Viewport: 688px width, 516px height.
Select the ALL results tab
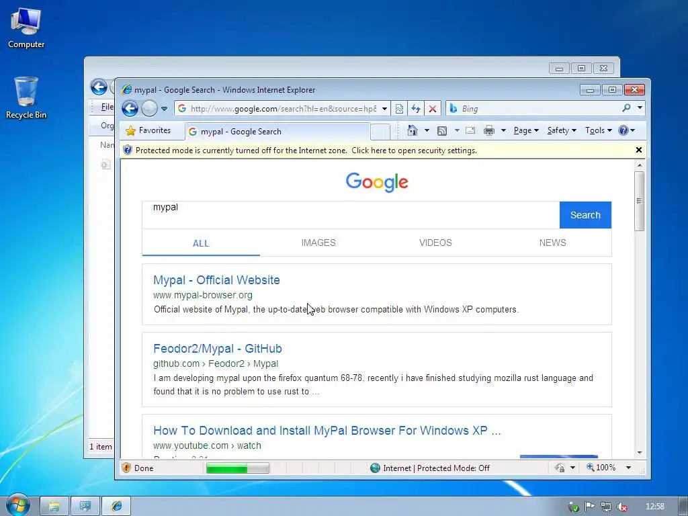tap(201, 243)
